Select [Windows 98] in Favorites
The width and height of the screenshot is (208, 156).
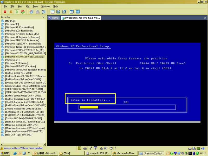12,24
